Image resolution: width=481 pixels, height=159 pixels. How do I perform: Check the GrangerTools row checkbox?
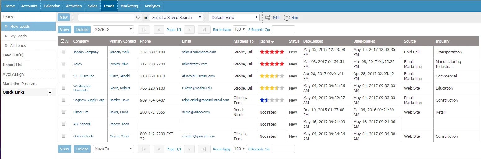(64, 136)
